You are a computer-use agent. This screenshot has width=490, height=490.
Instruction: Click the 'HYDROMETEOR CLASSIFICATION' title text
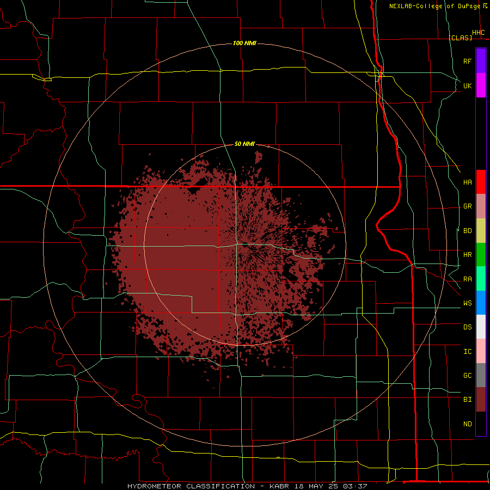(x=191, y=486)
